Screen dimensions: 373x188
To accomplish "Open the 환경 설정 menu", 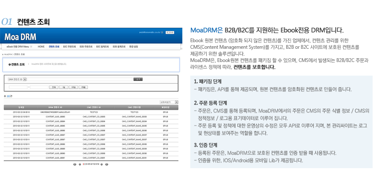I will click(x=133, y=47).
